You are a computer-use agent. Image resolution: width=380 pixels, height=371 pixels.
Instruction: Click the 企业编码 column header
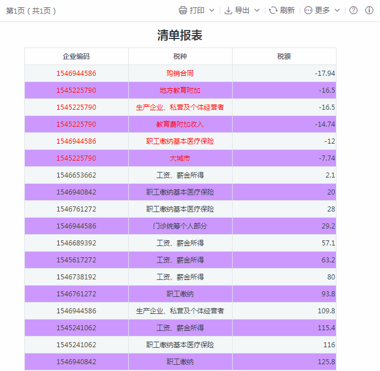coord(76,57)
